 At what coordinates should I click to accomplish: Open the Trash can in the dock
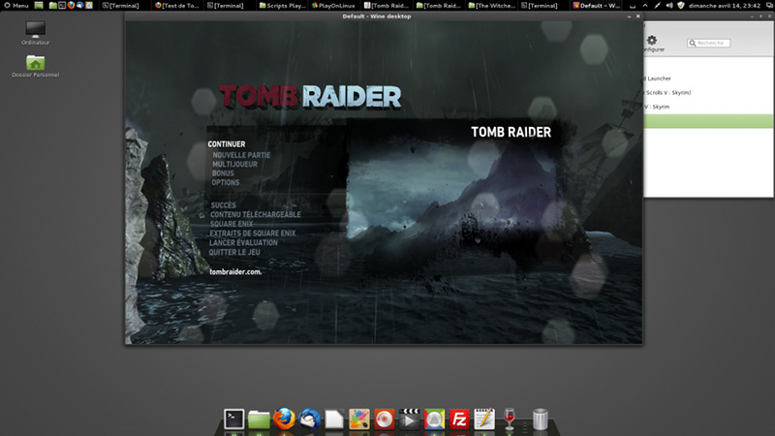coord(541,420)
